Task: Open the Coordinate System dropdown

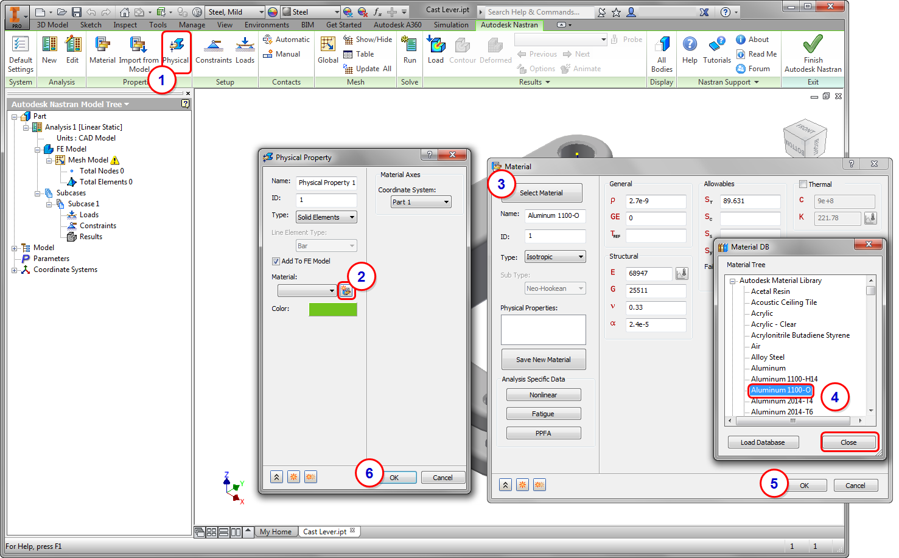Action: [421, 202]
